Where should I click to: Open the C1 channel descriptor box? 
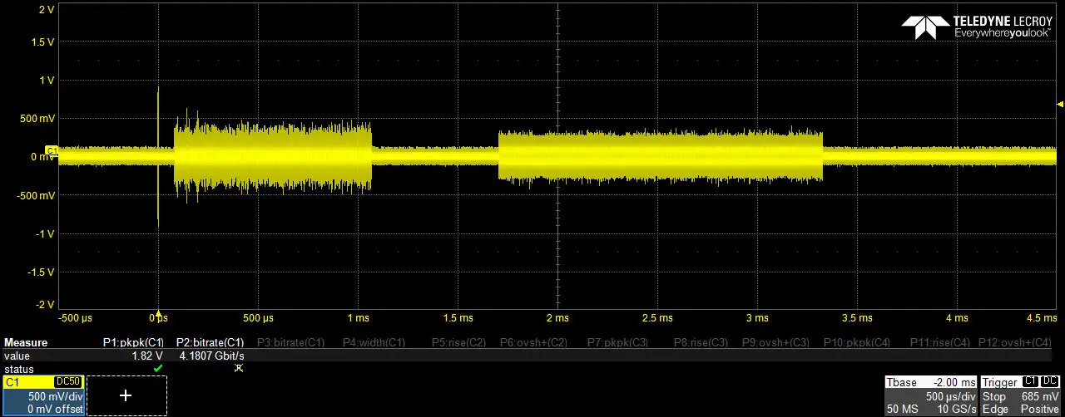click(x=42, y=395)
